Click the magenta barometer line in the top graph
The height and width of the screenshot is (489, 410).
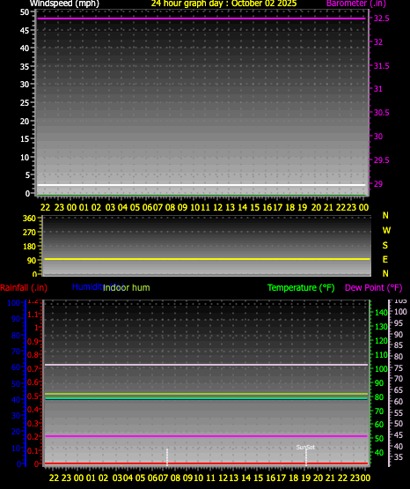tap(201, 19)
